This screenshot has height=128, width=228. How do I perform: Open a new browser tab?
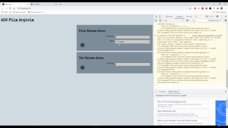click(x=60, y=4)
